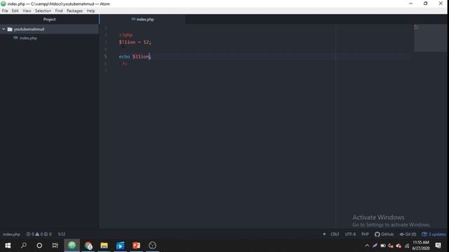This screenshot has width=449, height=252.
Task: Change CRLF line ending setting
Action: pyautogui.click(x=335, y=234)
